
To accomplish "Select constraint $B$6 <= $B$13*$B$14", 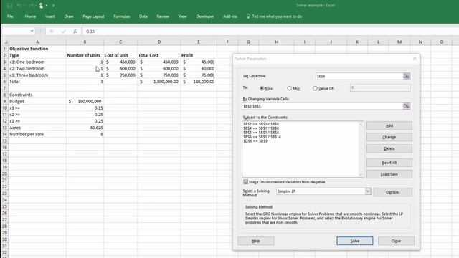I will [x=262, y=137].
